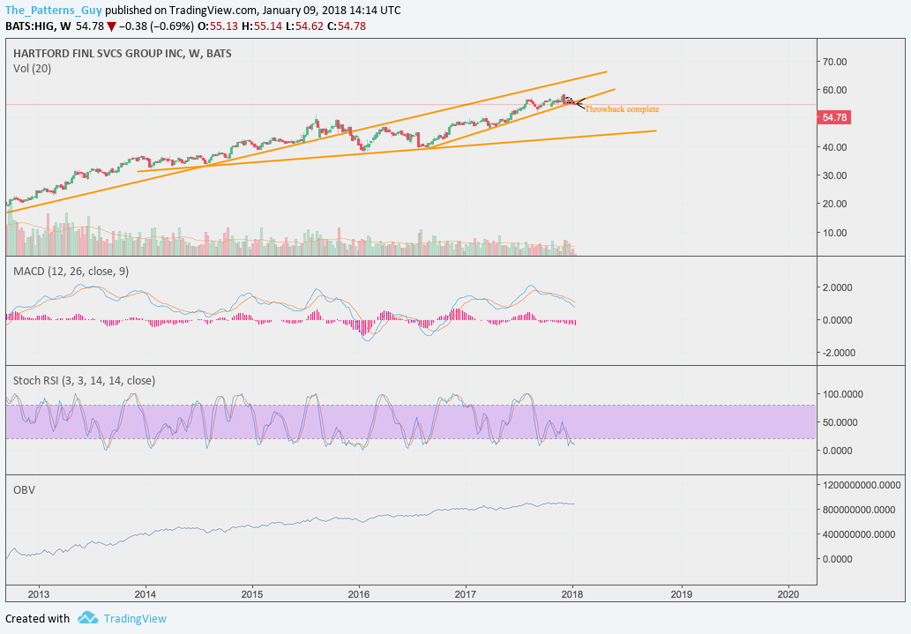Click the -2.0000 MACD scale value
The width and height of the screenshot is (911, 634).
(x=837, y=353)
